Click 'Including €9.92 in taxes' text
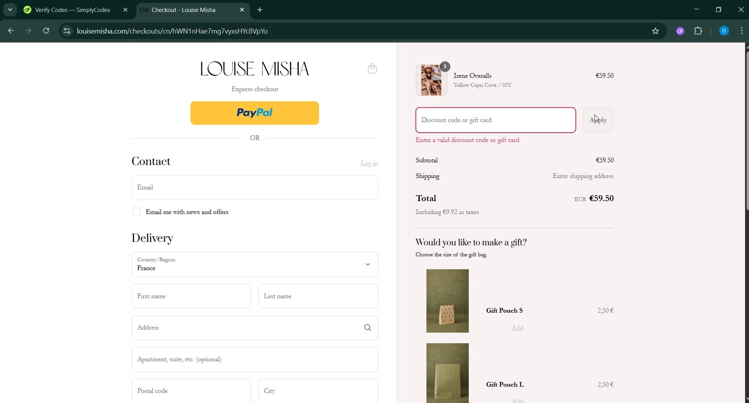This screenshot has height=403, width=749. point(447,212)
